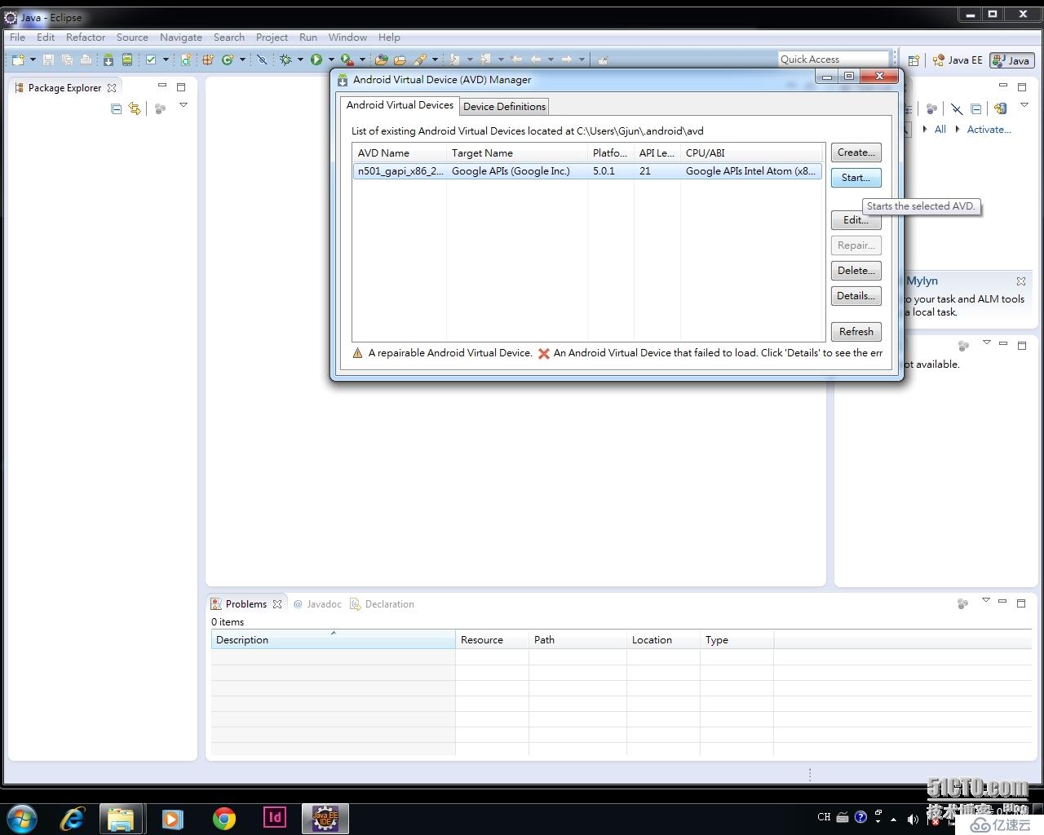Open the New Java Class dropdown arrow
Viewport: 1044px width, 835px height.
pyautogui.click(x=242, y=60)
